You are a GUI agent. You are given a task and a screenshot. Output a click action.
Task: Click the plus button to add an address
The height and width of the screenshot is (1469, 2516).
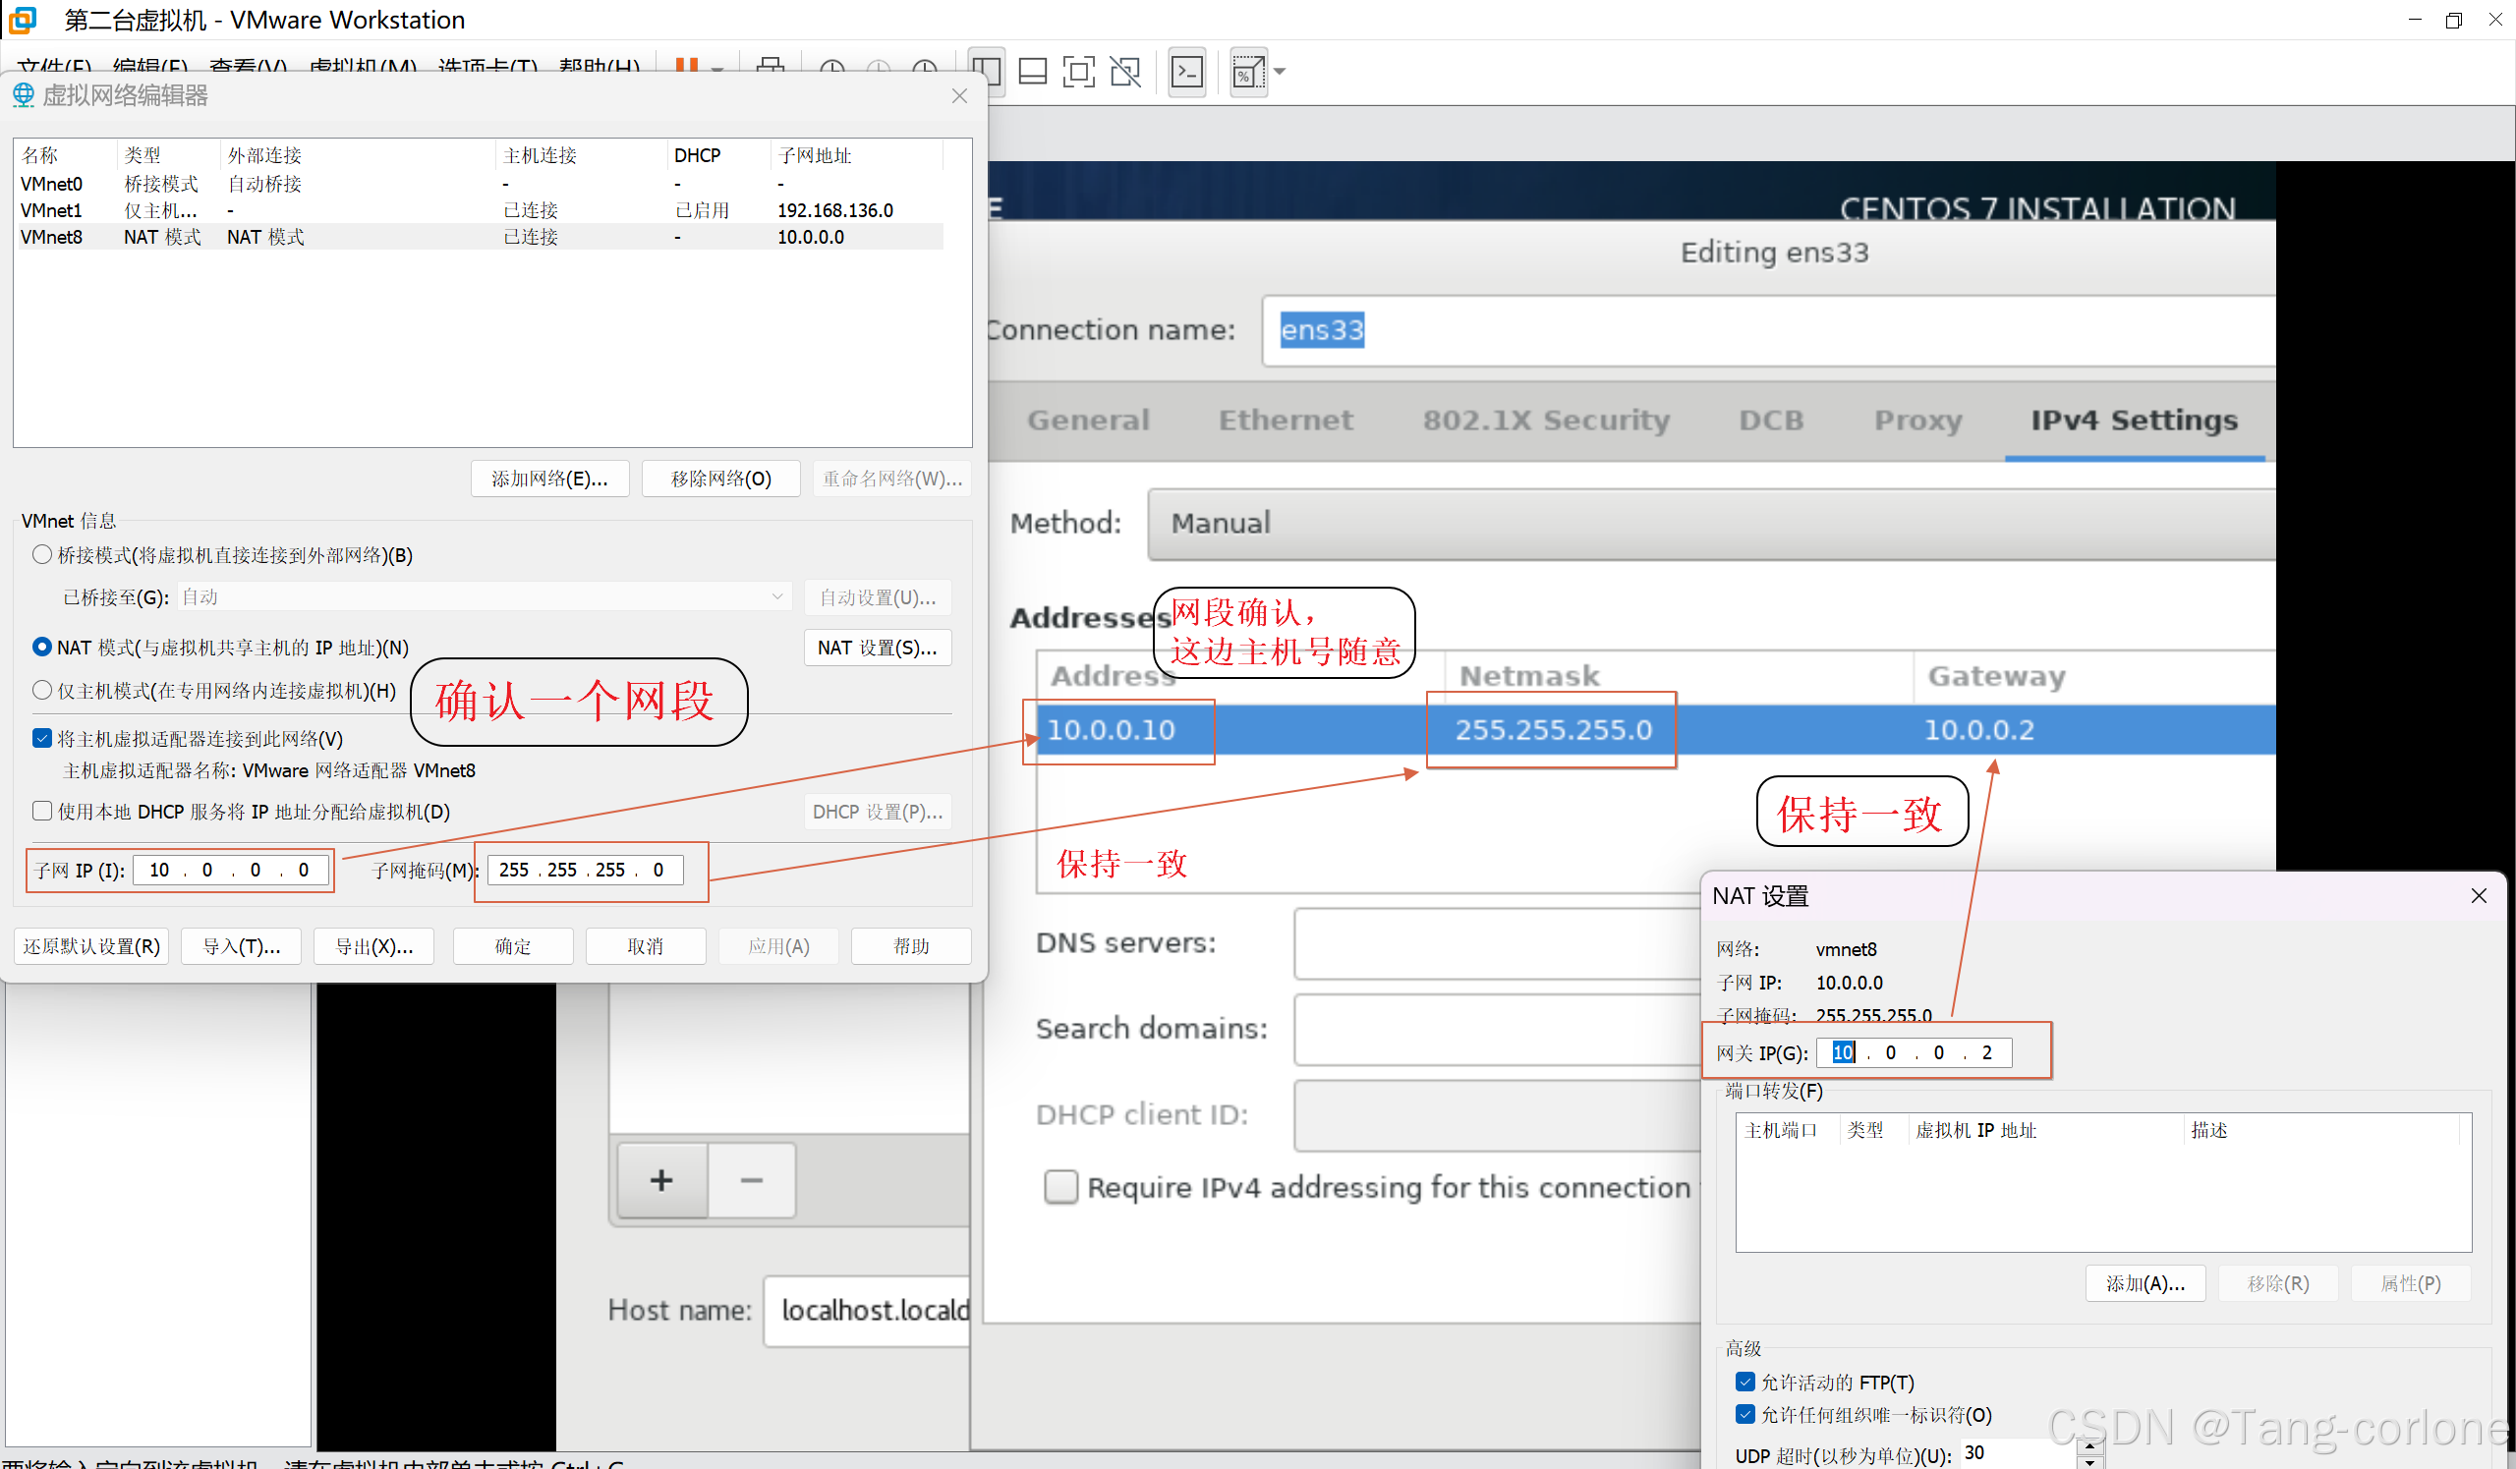point(662,1180)
